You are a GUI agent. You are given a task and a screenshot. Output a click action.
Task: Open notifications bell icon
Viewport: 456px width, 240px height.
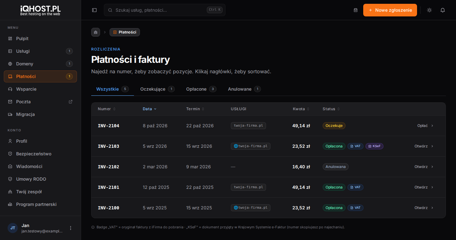click(x=443, y=10)
